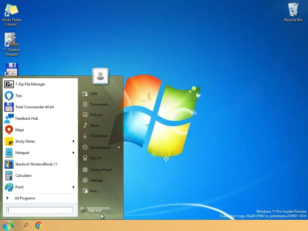Click Sign out button

(92, 210)
